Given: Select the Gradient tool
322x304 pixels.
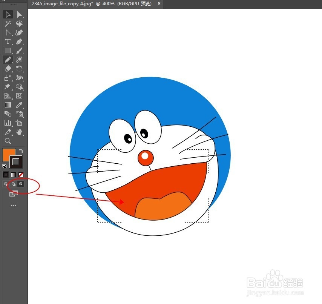Looking at the screenshot, I should coord(8,105).
